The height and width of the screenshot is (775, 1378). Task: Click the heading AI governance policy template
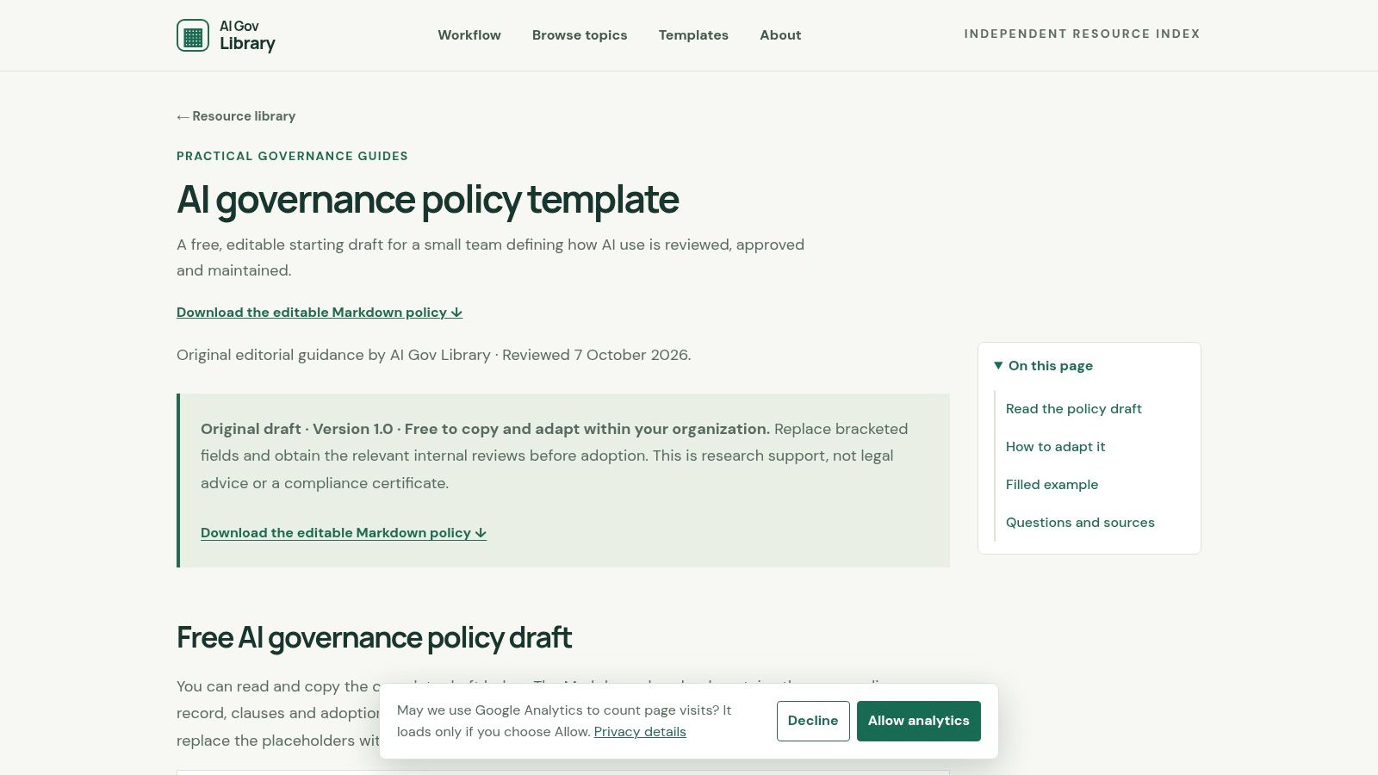pyautogui.click(x=428, y=200)
